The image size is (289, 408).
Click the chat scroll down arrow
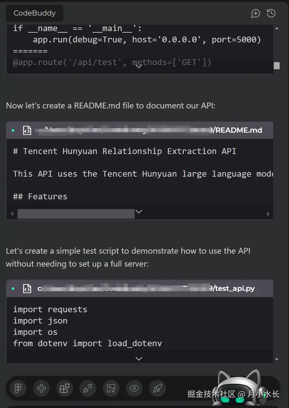[x=276, y=359]
